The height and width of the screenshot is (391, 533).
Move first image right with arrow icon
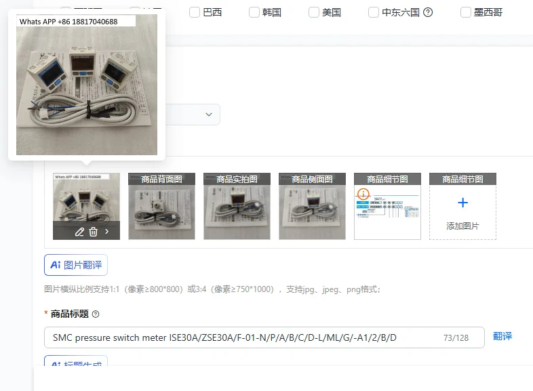(106, 232)
